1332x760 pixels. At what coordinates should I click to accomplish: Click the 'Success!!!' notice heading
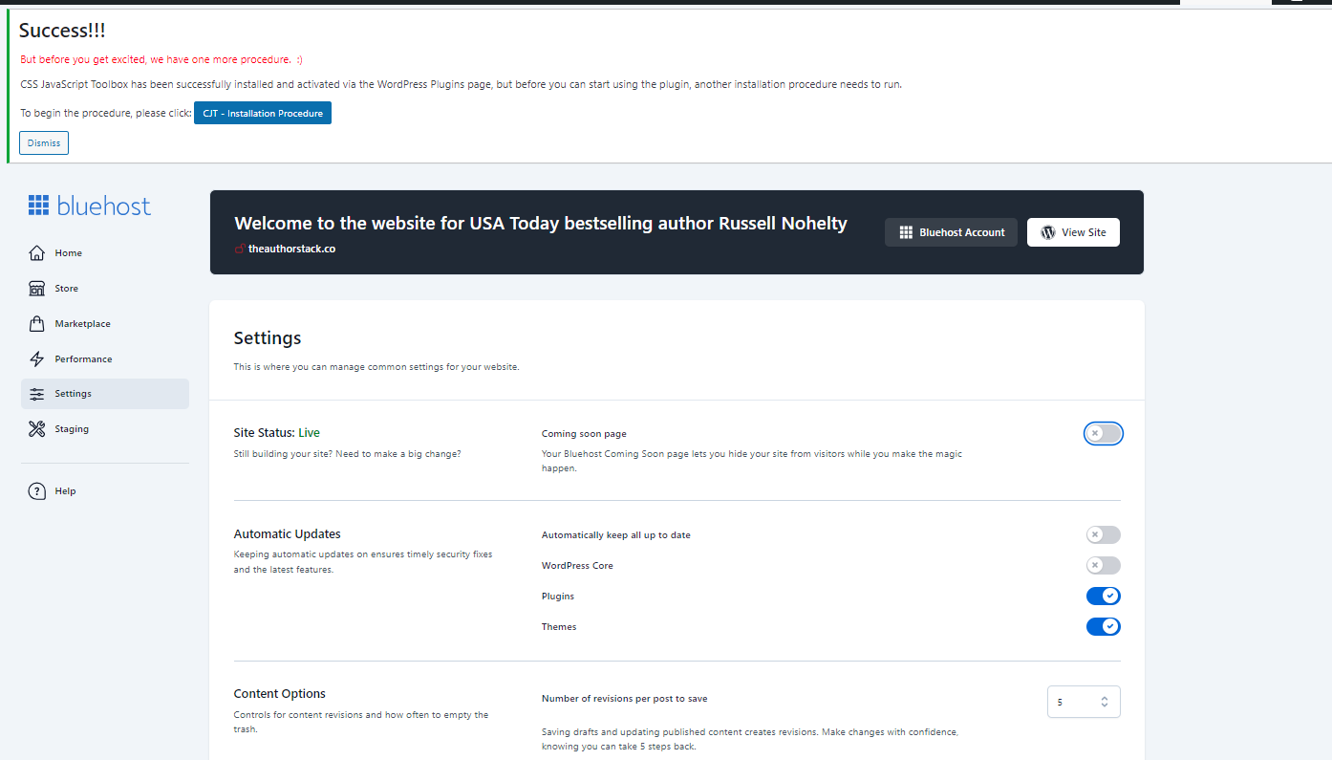[62, 31]
